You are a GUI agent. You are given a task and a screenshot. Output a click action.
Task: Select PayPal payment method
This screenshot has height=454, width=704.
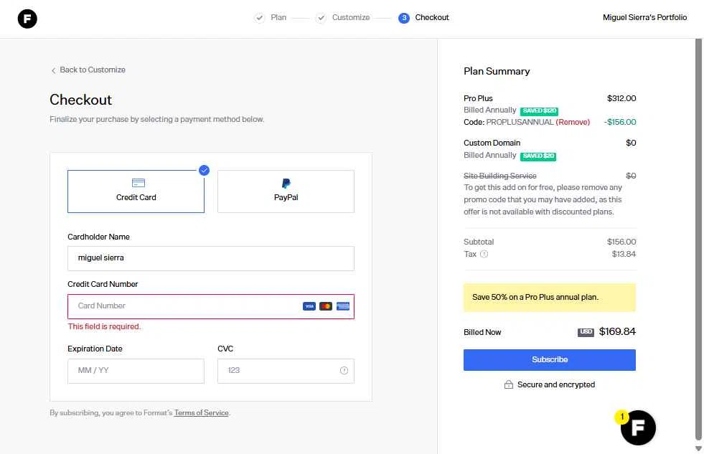(286, 191)
